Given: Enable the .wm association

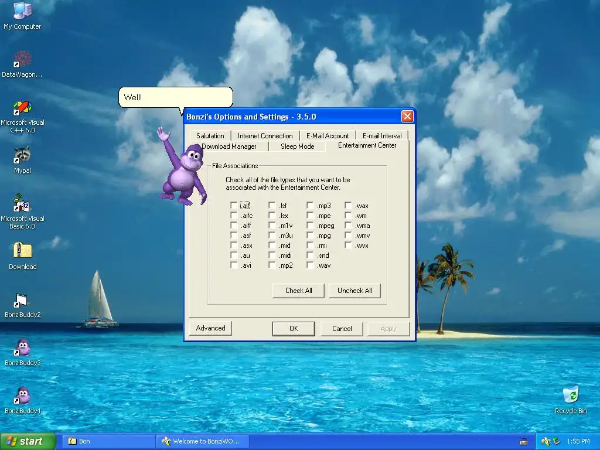Looking at the screenshot, I should pyautogui.click(x=348, y=216).
